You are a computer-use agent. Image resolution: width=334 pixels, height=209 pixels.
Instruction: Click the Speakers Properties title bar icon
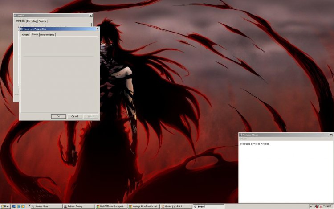pos(21,29)
